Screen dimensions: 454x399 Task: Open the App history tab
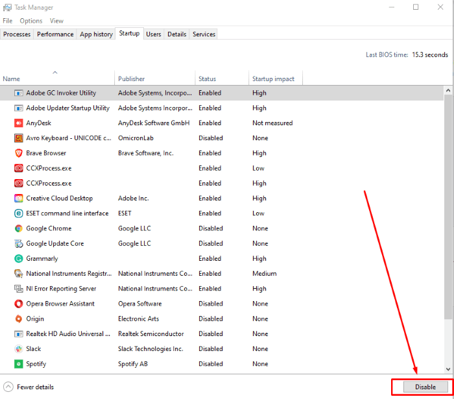[x=96, y=34]
